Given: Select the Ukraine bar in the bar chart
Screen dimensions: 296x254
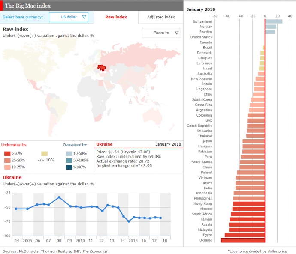Looking at the screenshot, I should point(243,240).
